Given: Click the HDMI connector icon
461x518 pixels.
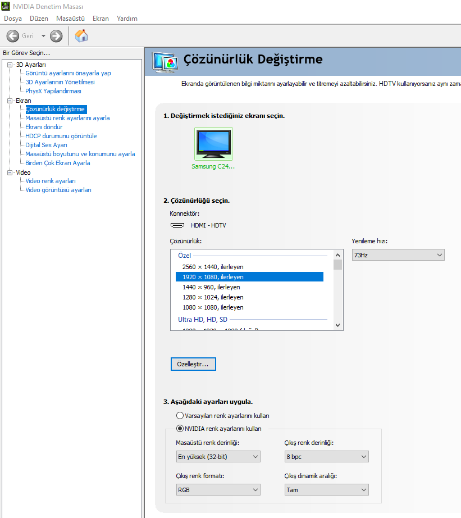Looking at the screenshot, I should coord(177,225).
